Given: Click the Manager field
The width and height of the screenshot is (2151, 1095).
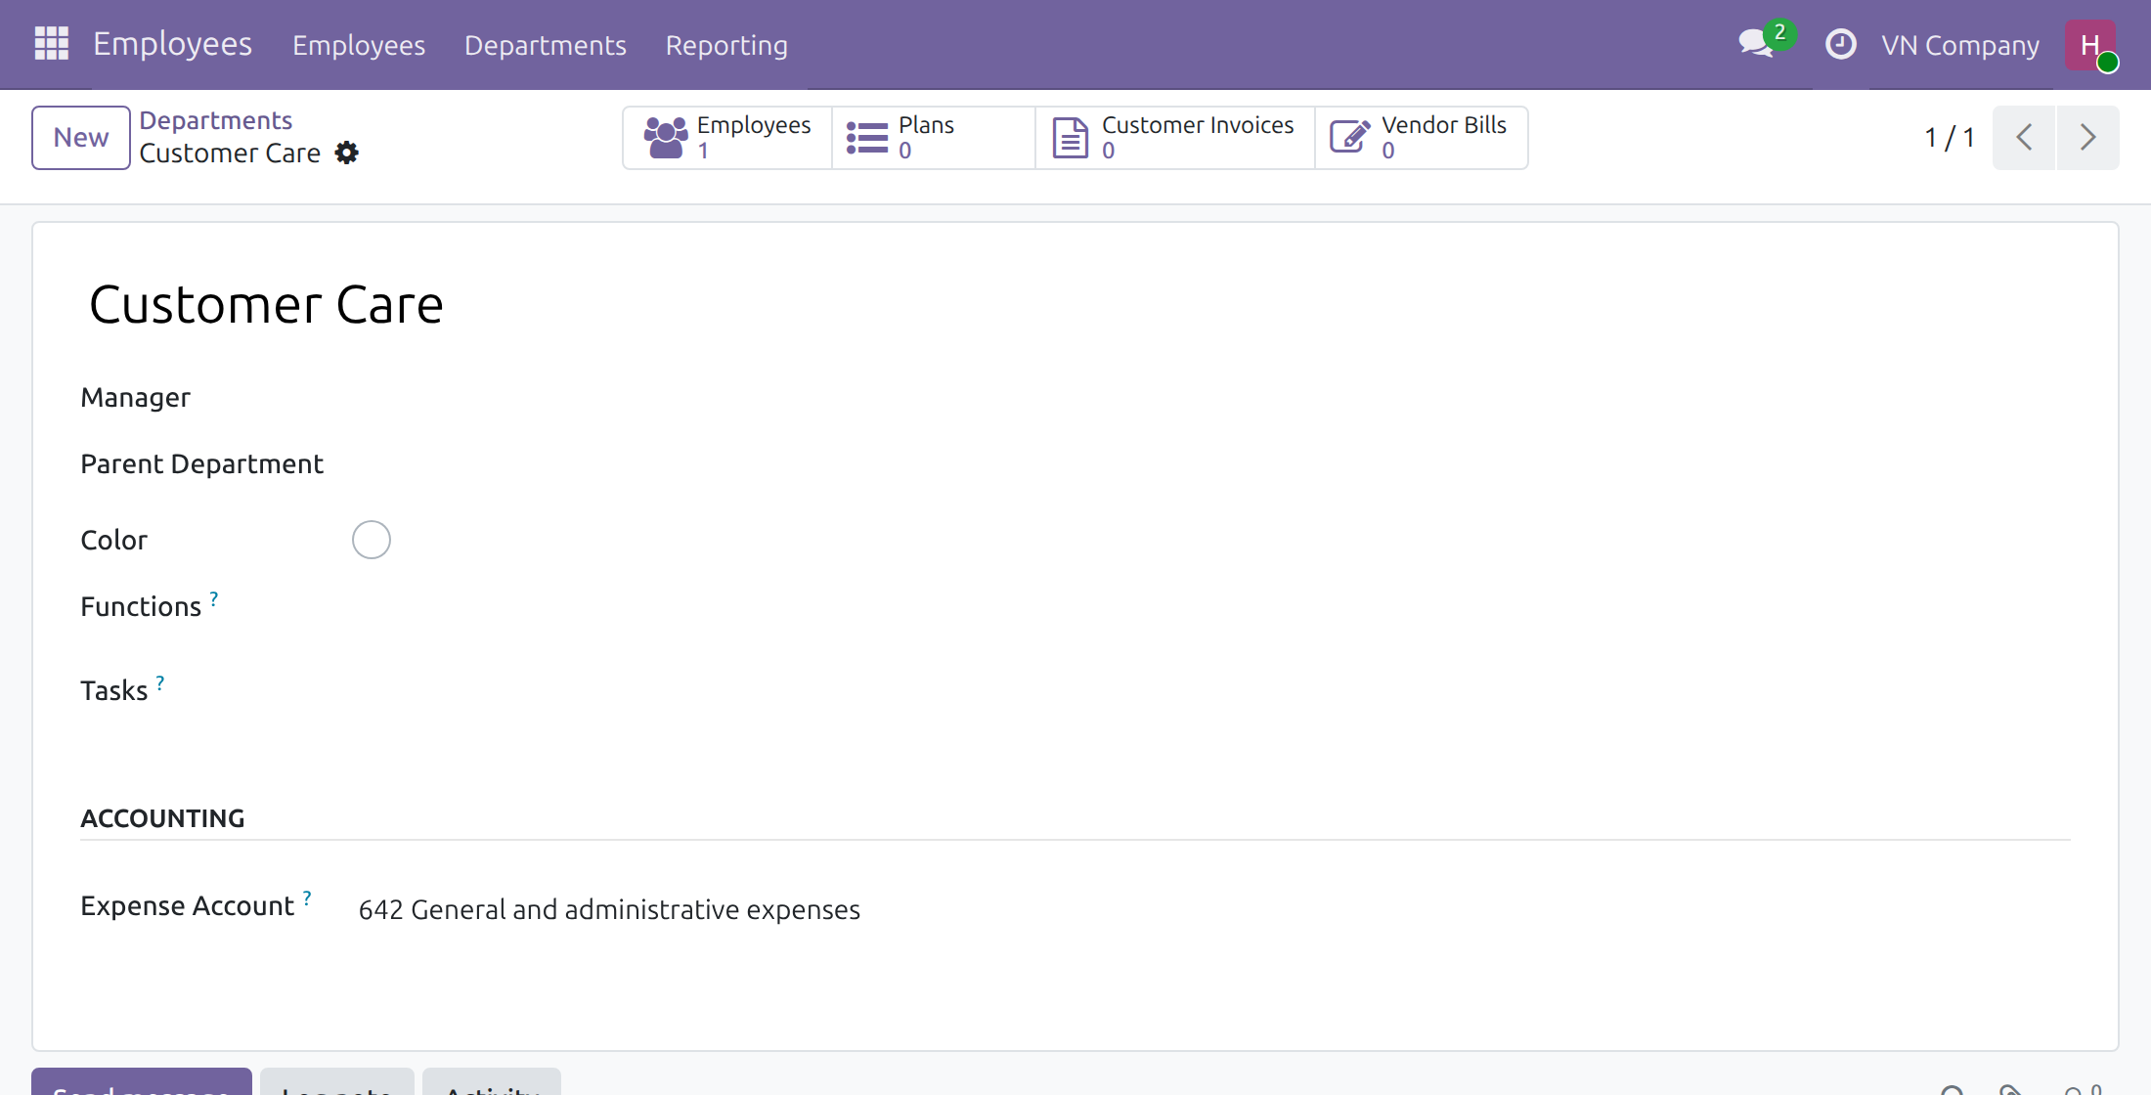Looking at the screenshot, I should pyautogui.click(x=1210, y=398).
